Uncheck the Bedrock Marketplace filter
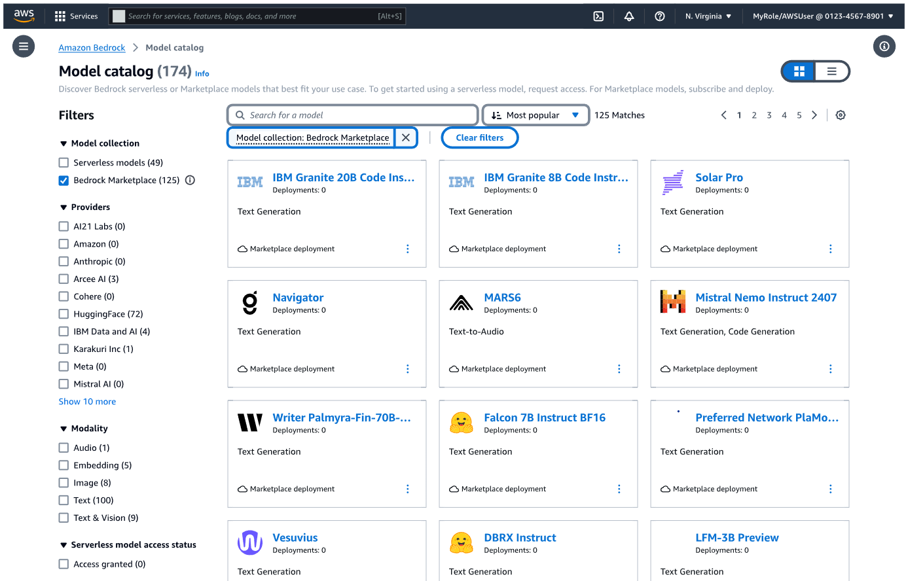Image resolution: width=908 pixels, height=581 pixels. click(x=64, y=180)
